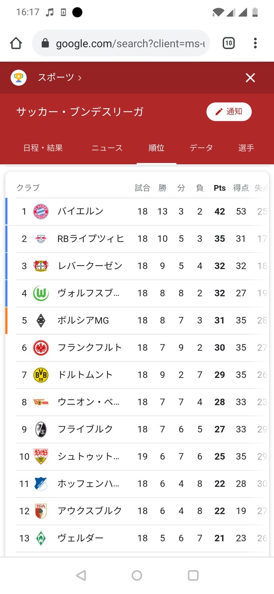Tap the Chrome home icon
The width and height of the screenshot is (274, 594).
16,43
